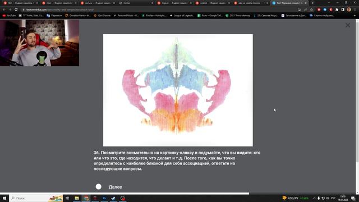Close the Тест Роршаха онлайн tab
Viewport: 359px width, 202px height.
click(x=306, y=3)
